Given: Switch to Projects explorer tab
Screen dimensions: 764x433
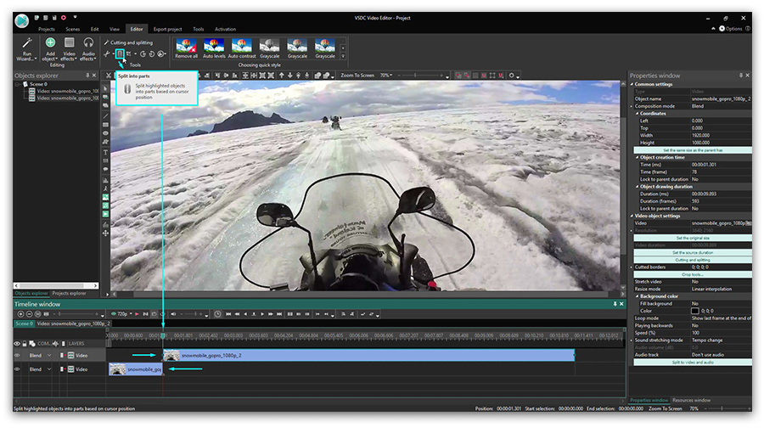Looking at the screenshot, I should (x=69, y=293).
